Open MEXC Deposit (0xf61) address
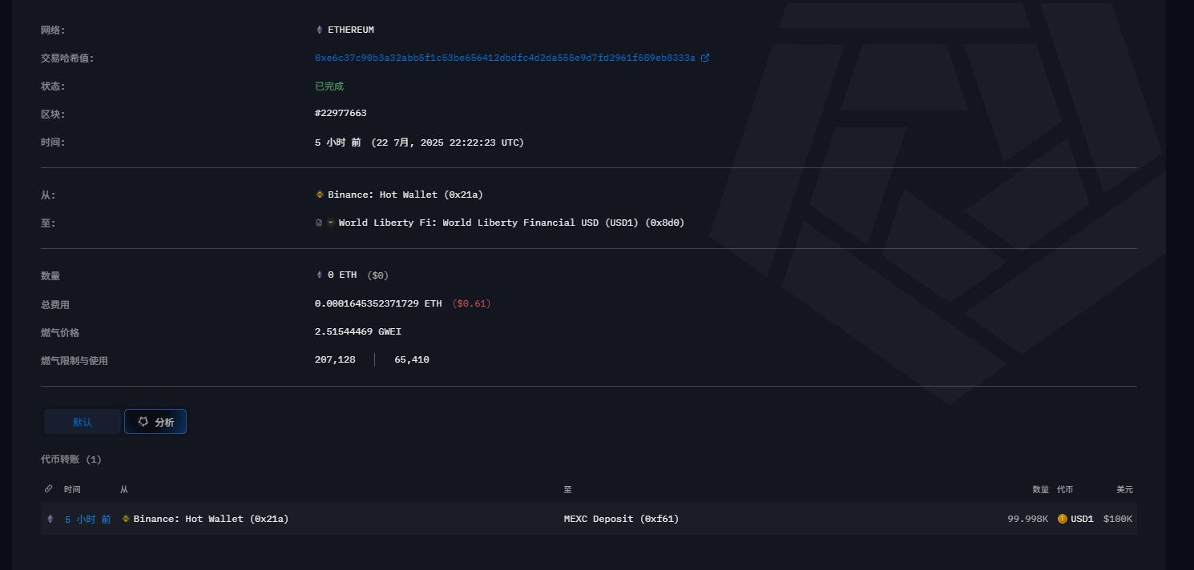Viewport: 1194px width, 570px height. coord(621,519)
